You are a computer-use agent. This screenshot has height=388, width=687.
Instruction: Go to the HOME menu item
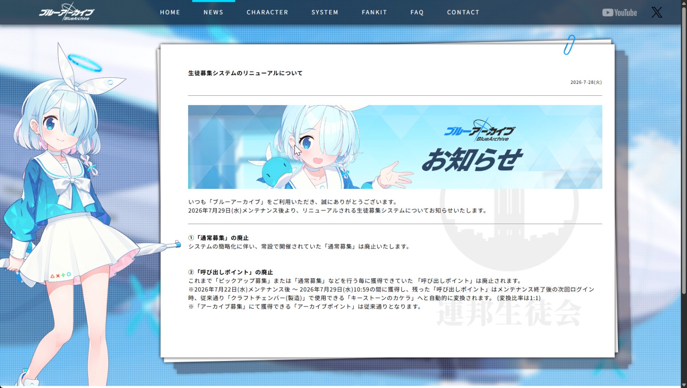click(x=170, y=12)
